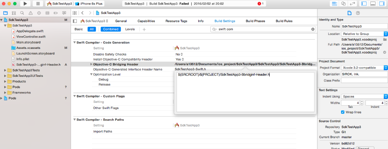Expand the Products group

(x=5, y=81)
